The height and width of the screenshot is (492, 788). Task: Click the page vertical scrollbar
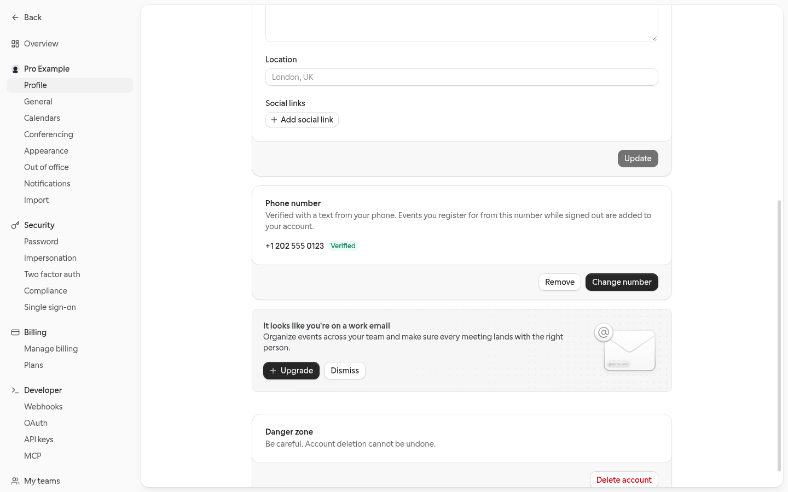[779, 335]
